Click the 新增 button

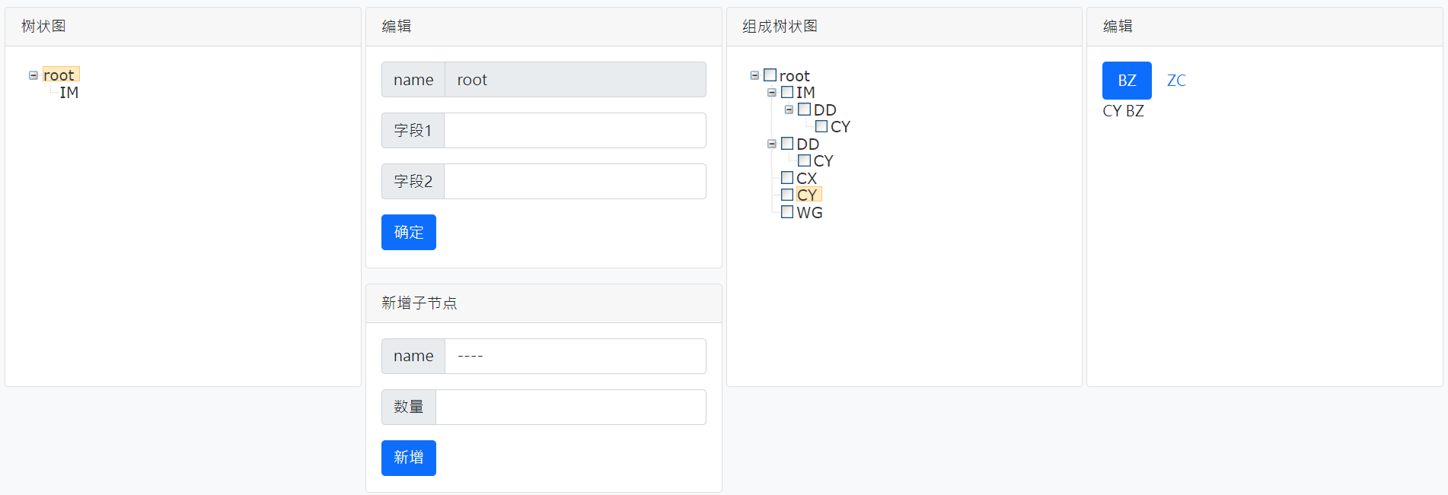tap(409, 458)
